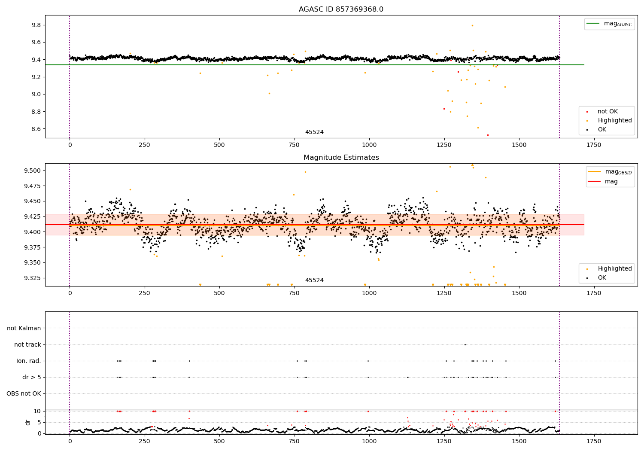Click the 'Ion. rad.' axis label
Viewport: 644px width, 451px height.
(29, 361)
